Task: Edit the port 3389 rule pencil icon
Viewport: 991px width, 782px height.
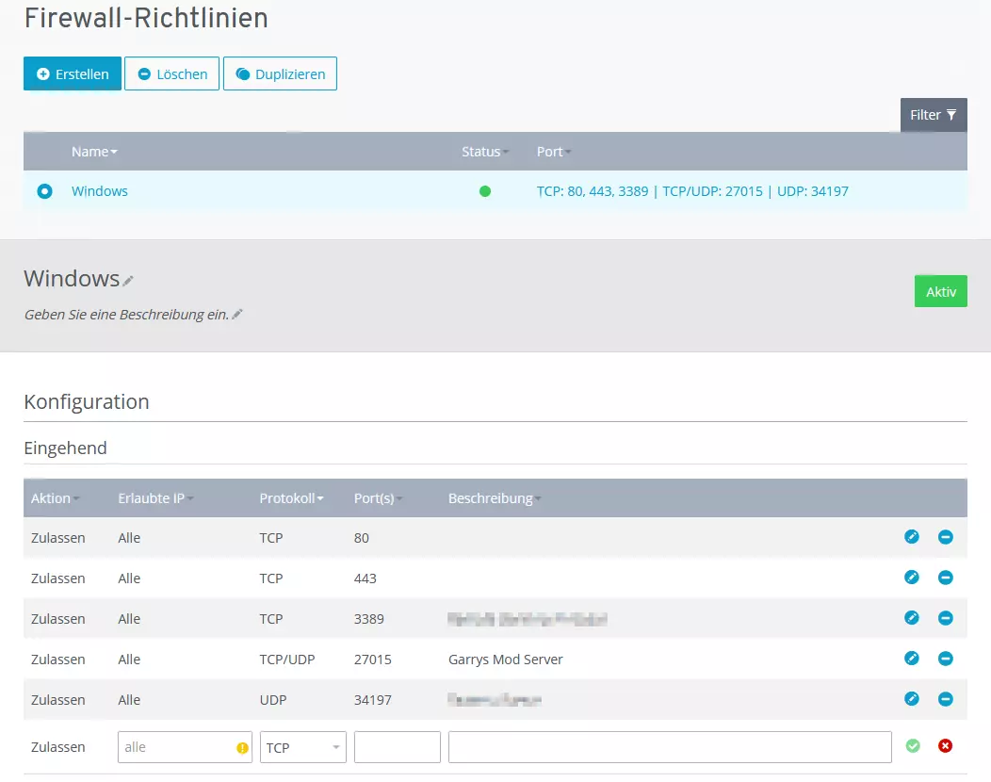Action: click(x=911, y=618)
